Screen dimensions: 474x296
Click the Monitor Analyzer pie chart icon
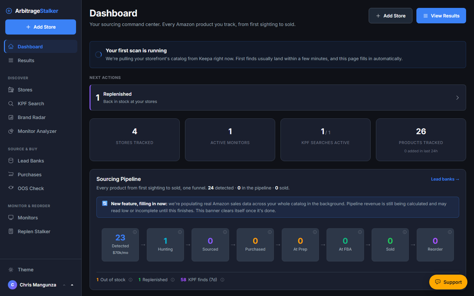pos(11,131)
